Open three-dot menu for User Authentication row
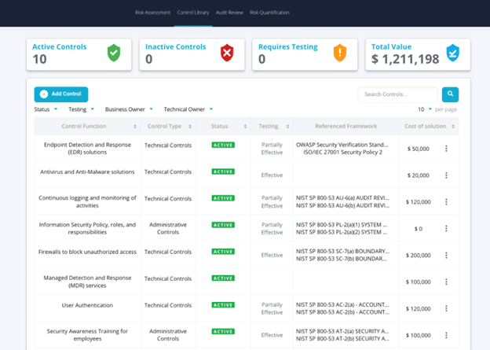Image resolution: width=490 pixels, height=350 pixels. click(446, 308)
